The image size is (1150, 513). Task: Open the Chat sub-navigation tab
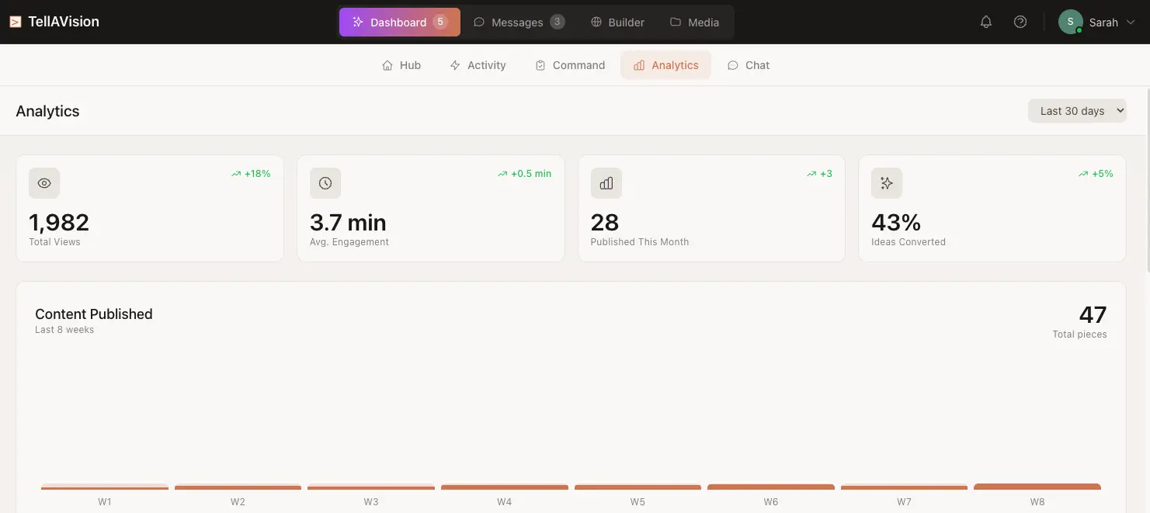[749, 65]
